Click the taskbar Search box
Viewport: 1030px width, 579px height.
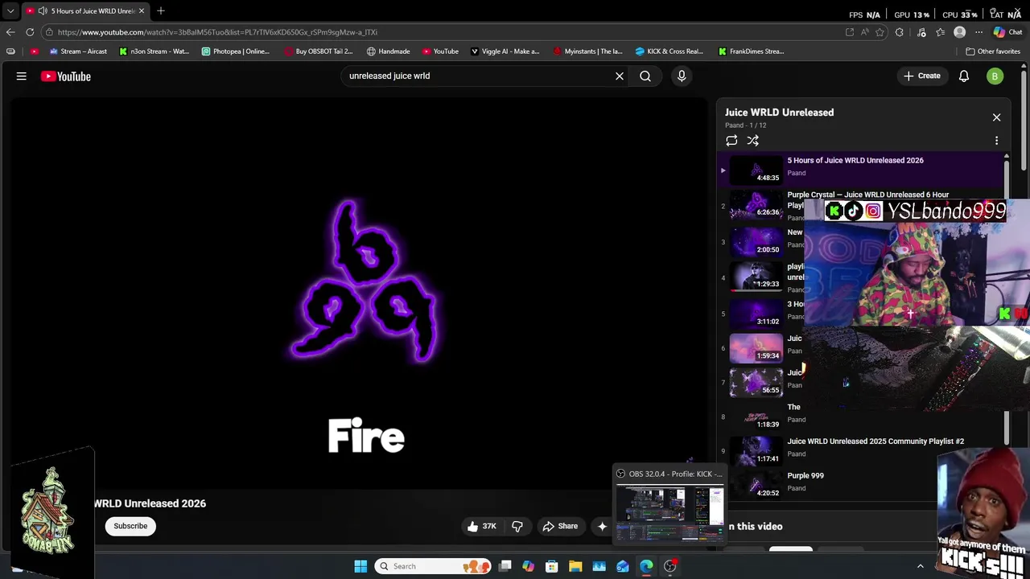[x=434, y=566]
